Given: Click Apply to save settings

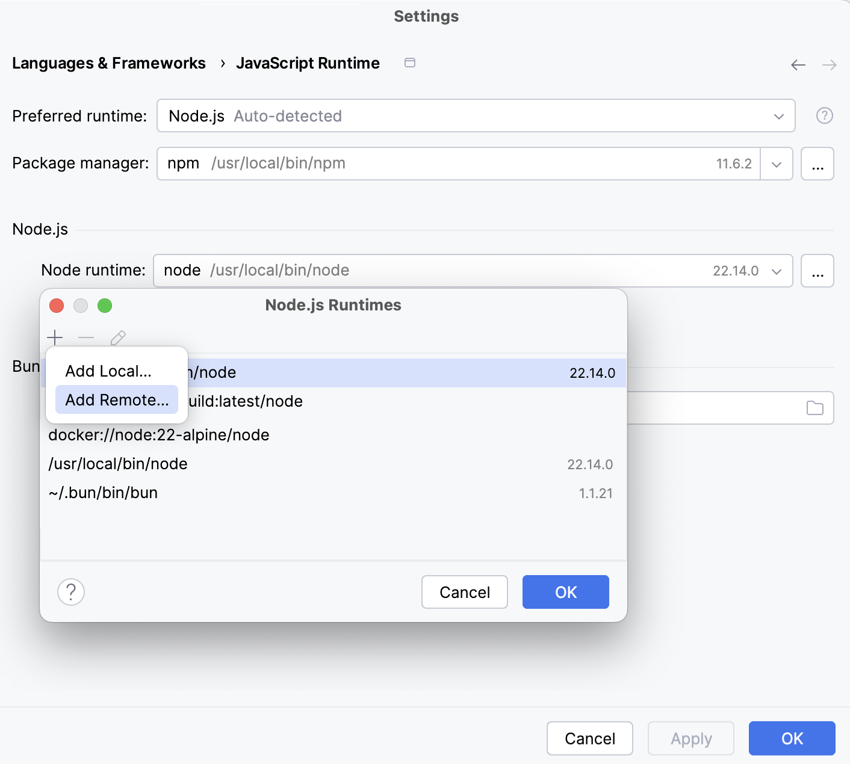Looking at the screenshot, I should tap(690, 738).
